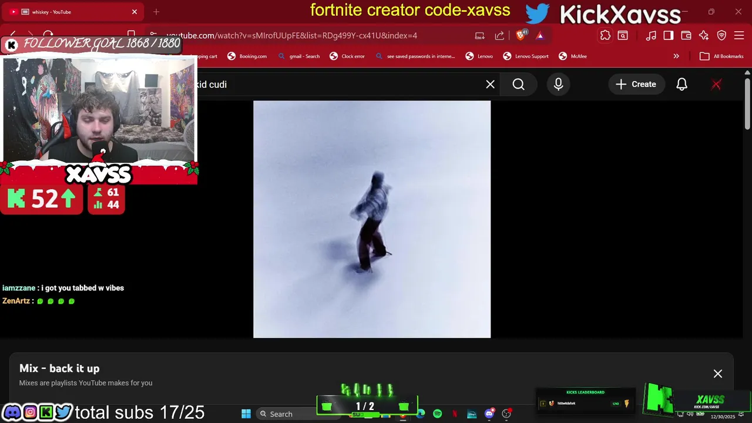Open Discord from the taskbar
The height and width of the screenshot is (423, 752).
pyautogui.click(x=489, y=414)
